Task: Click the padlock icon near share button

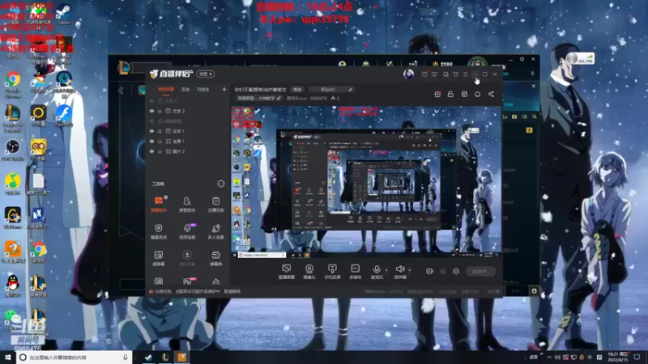Action: pos(450,94)
